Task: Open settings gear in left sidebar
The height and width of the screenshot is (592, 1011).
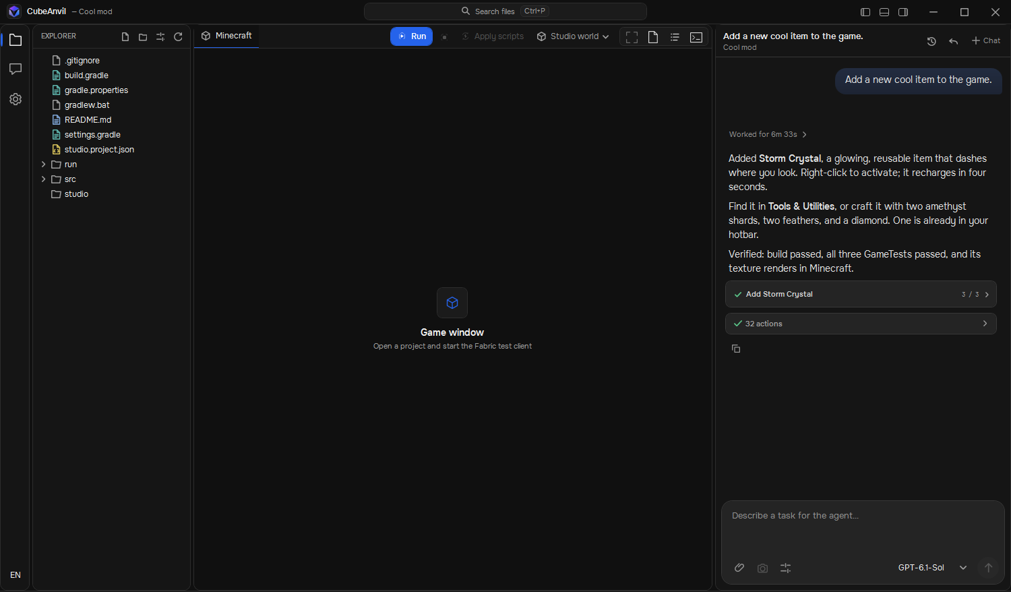Action: tap(16, 99)
